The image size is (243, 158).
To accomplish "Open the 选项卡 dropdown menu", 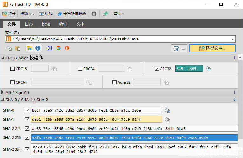I will click(x=27, y=14).
